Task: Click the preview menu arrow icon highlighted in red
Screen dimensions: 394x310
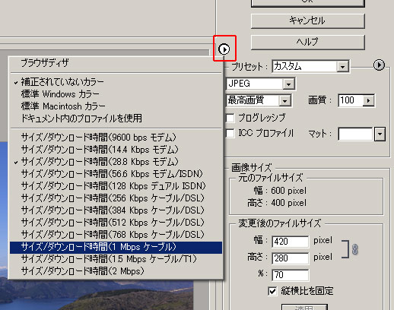Action: coord(224,49)
